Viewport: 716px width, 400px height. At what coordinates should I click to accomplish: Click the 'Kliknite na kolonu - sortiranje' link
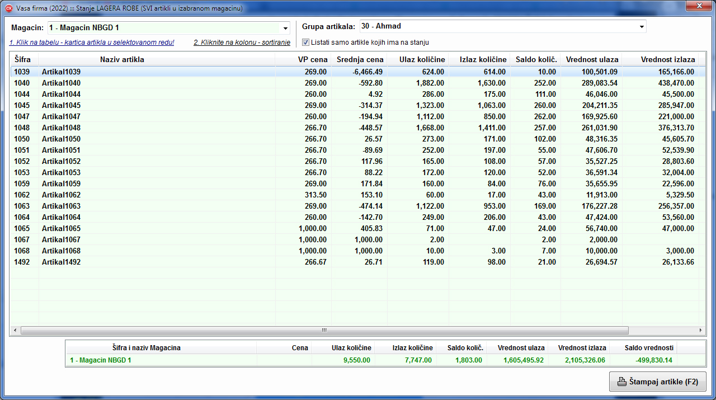tap(242, 43)
